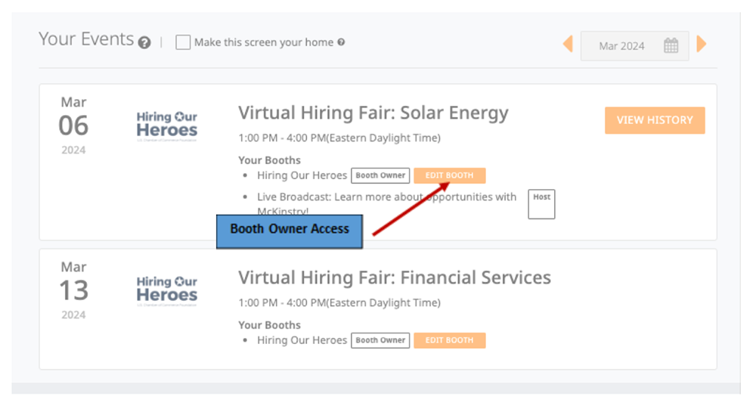The height and width of the screenshot is (409, 756).
Task: Open Virtual Hiring Fair: Financial Services title
Action: coord(395,277)
